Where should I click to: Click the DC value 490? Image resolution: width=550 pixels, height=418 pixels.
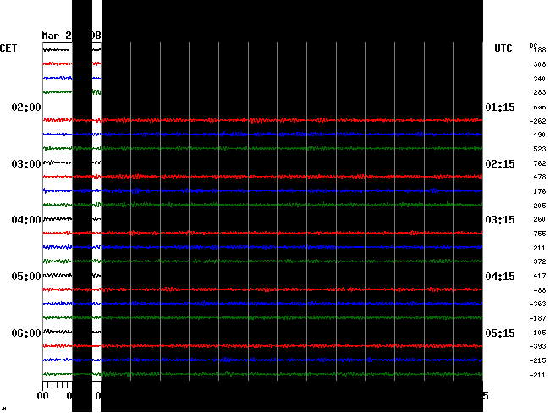coord(540,135)
